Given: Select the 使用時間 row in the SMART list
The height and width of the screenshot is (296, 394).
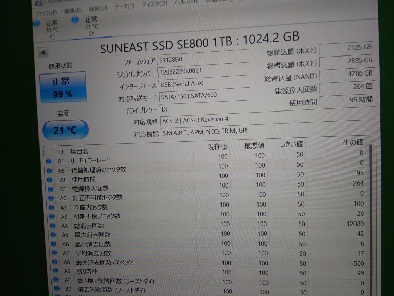Looking at the screenshot, I should [206, 176].
